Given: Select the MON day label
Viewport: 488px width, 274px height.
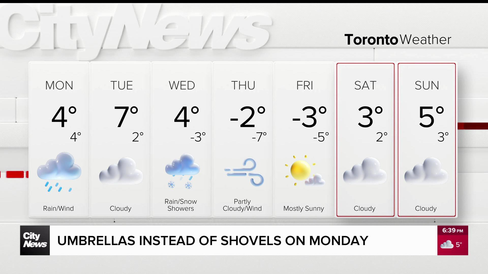Looking at the screenshot, I should point(59,85).
